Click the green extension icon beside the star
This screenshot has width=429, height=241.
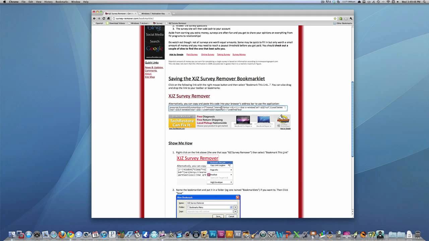click(341, 18)
